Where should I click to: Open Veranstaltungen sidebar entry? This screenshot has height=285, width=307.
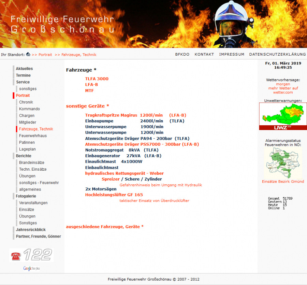tap(33, 203)
